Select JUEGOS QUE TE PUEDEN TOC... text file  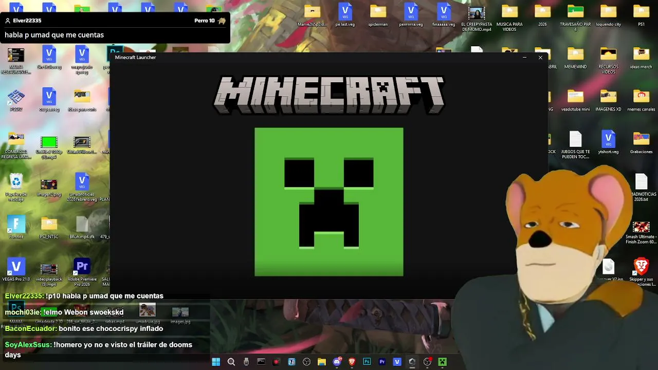coord(575,145)
